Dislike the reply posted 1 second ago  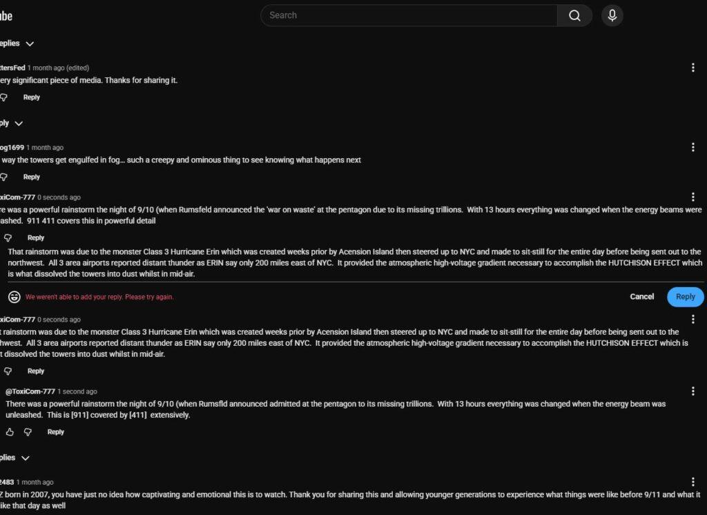point(28,432)
